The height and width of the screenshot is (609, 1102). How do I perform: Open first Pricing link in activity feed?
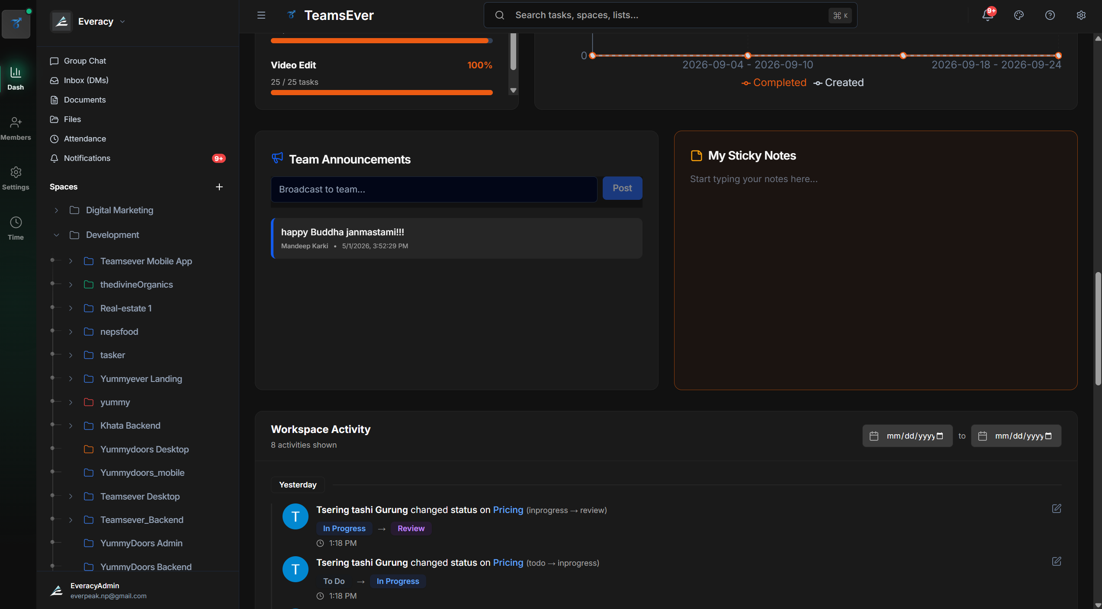click(508, 510)
